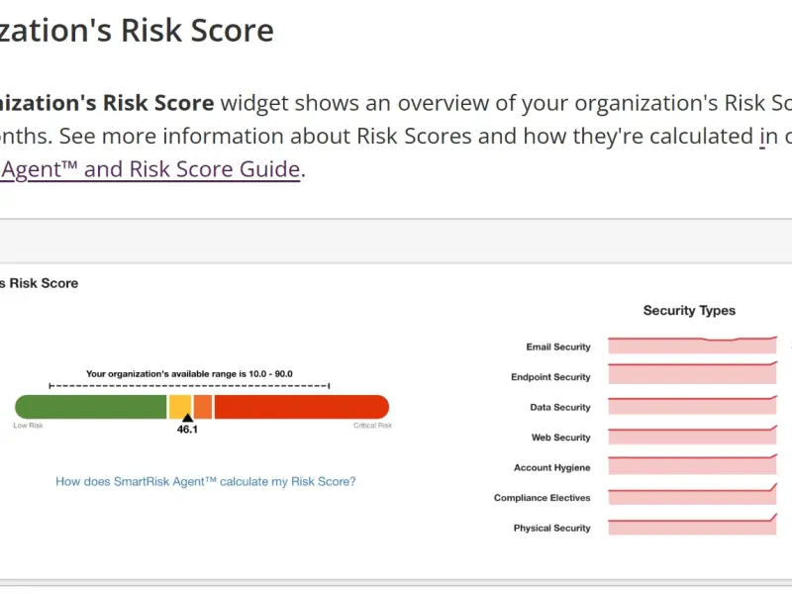792x594 pixels.
Task: Click the Low Risk gauge label
Action: pos(28,426)
